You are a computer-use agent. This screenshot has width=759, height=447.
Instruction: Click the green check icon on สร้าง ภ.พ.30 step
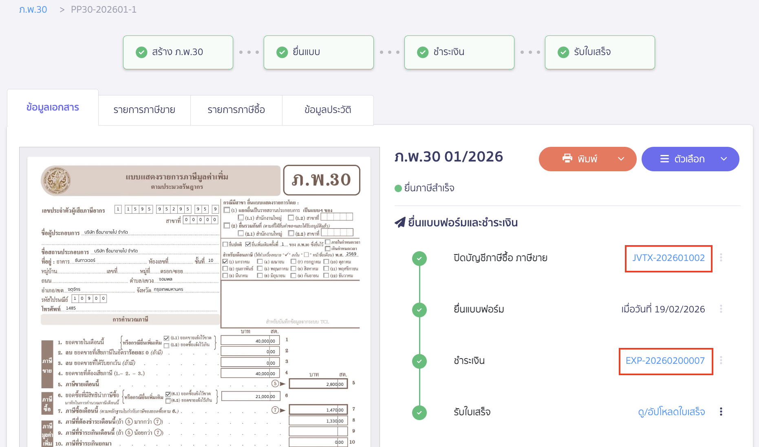(141, 52)
